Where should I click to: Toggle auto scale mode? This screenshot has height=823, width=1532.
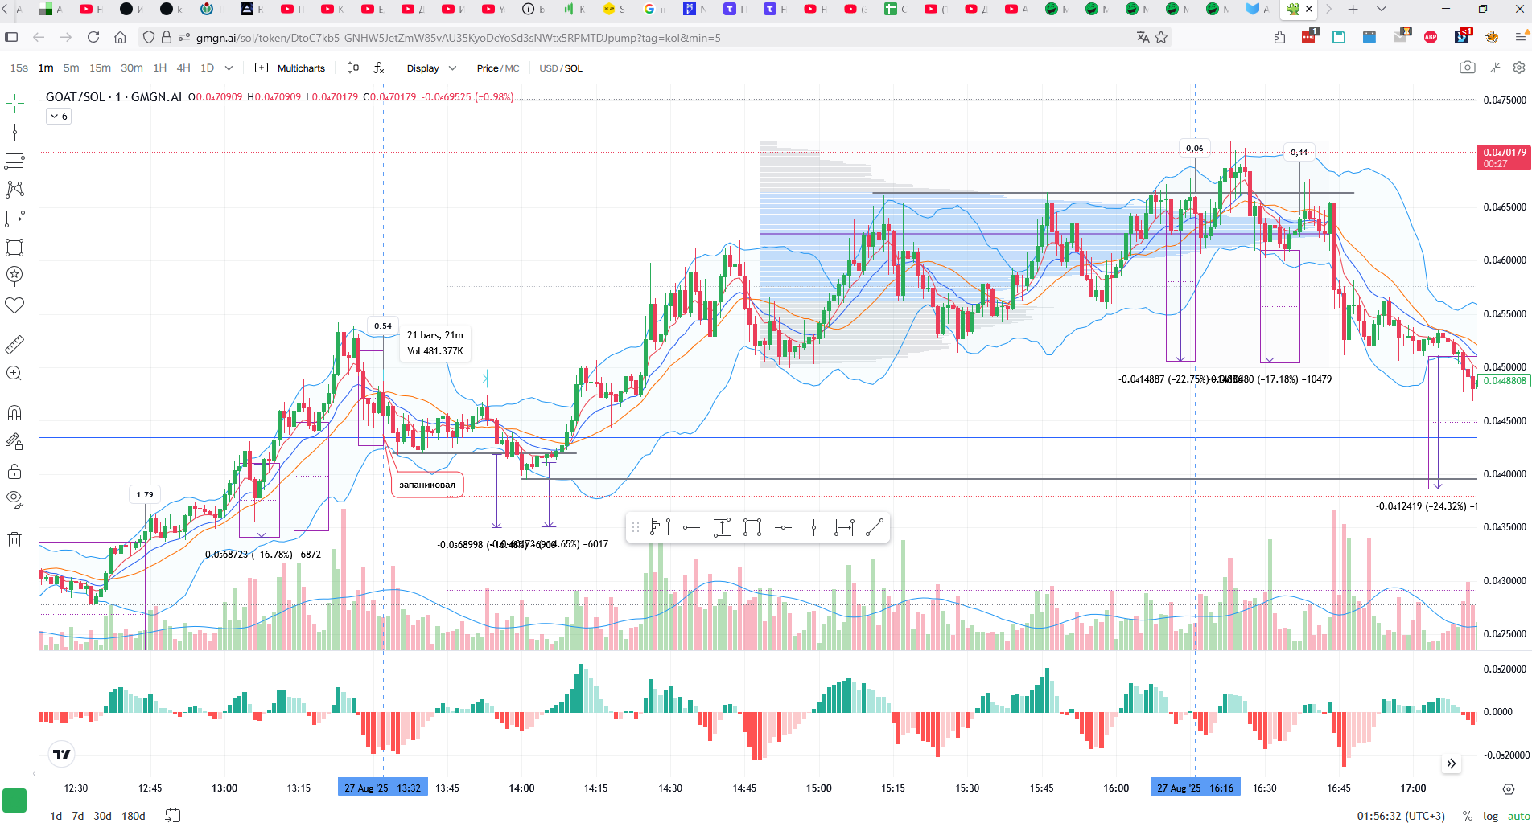(x=1518, y=816)
